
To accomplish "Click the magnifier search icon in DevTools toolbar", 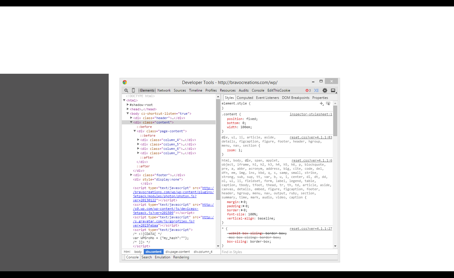I will click(126, 90).
